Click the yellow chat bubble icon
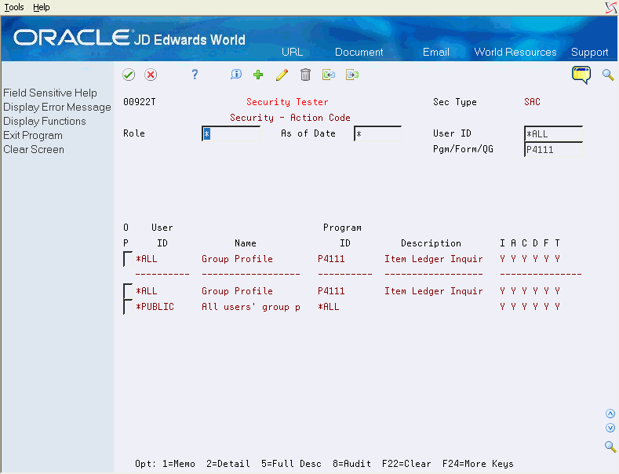 (581, 75)
